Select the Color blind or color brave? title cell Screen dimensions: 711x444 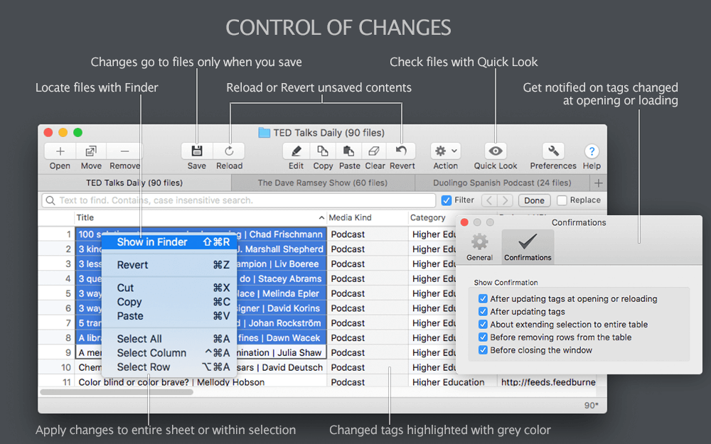pyautogui.click(x=201, y=382)
